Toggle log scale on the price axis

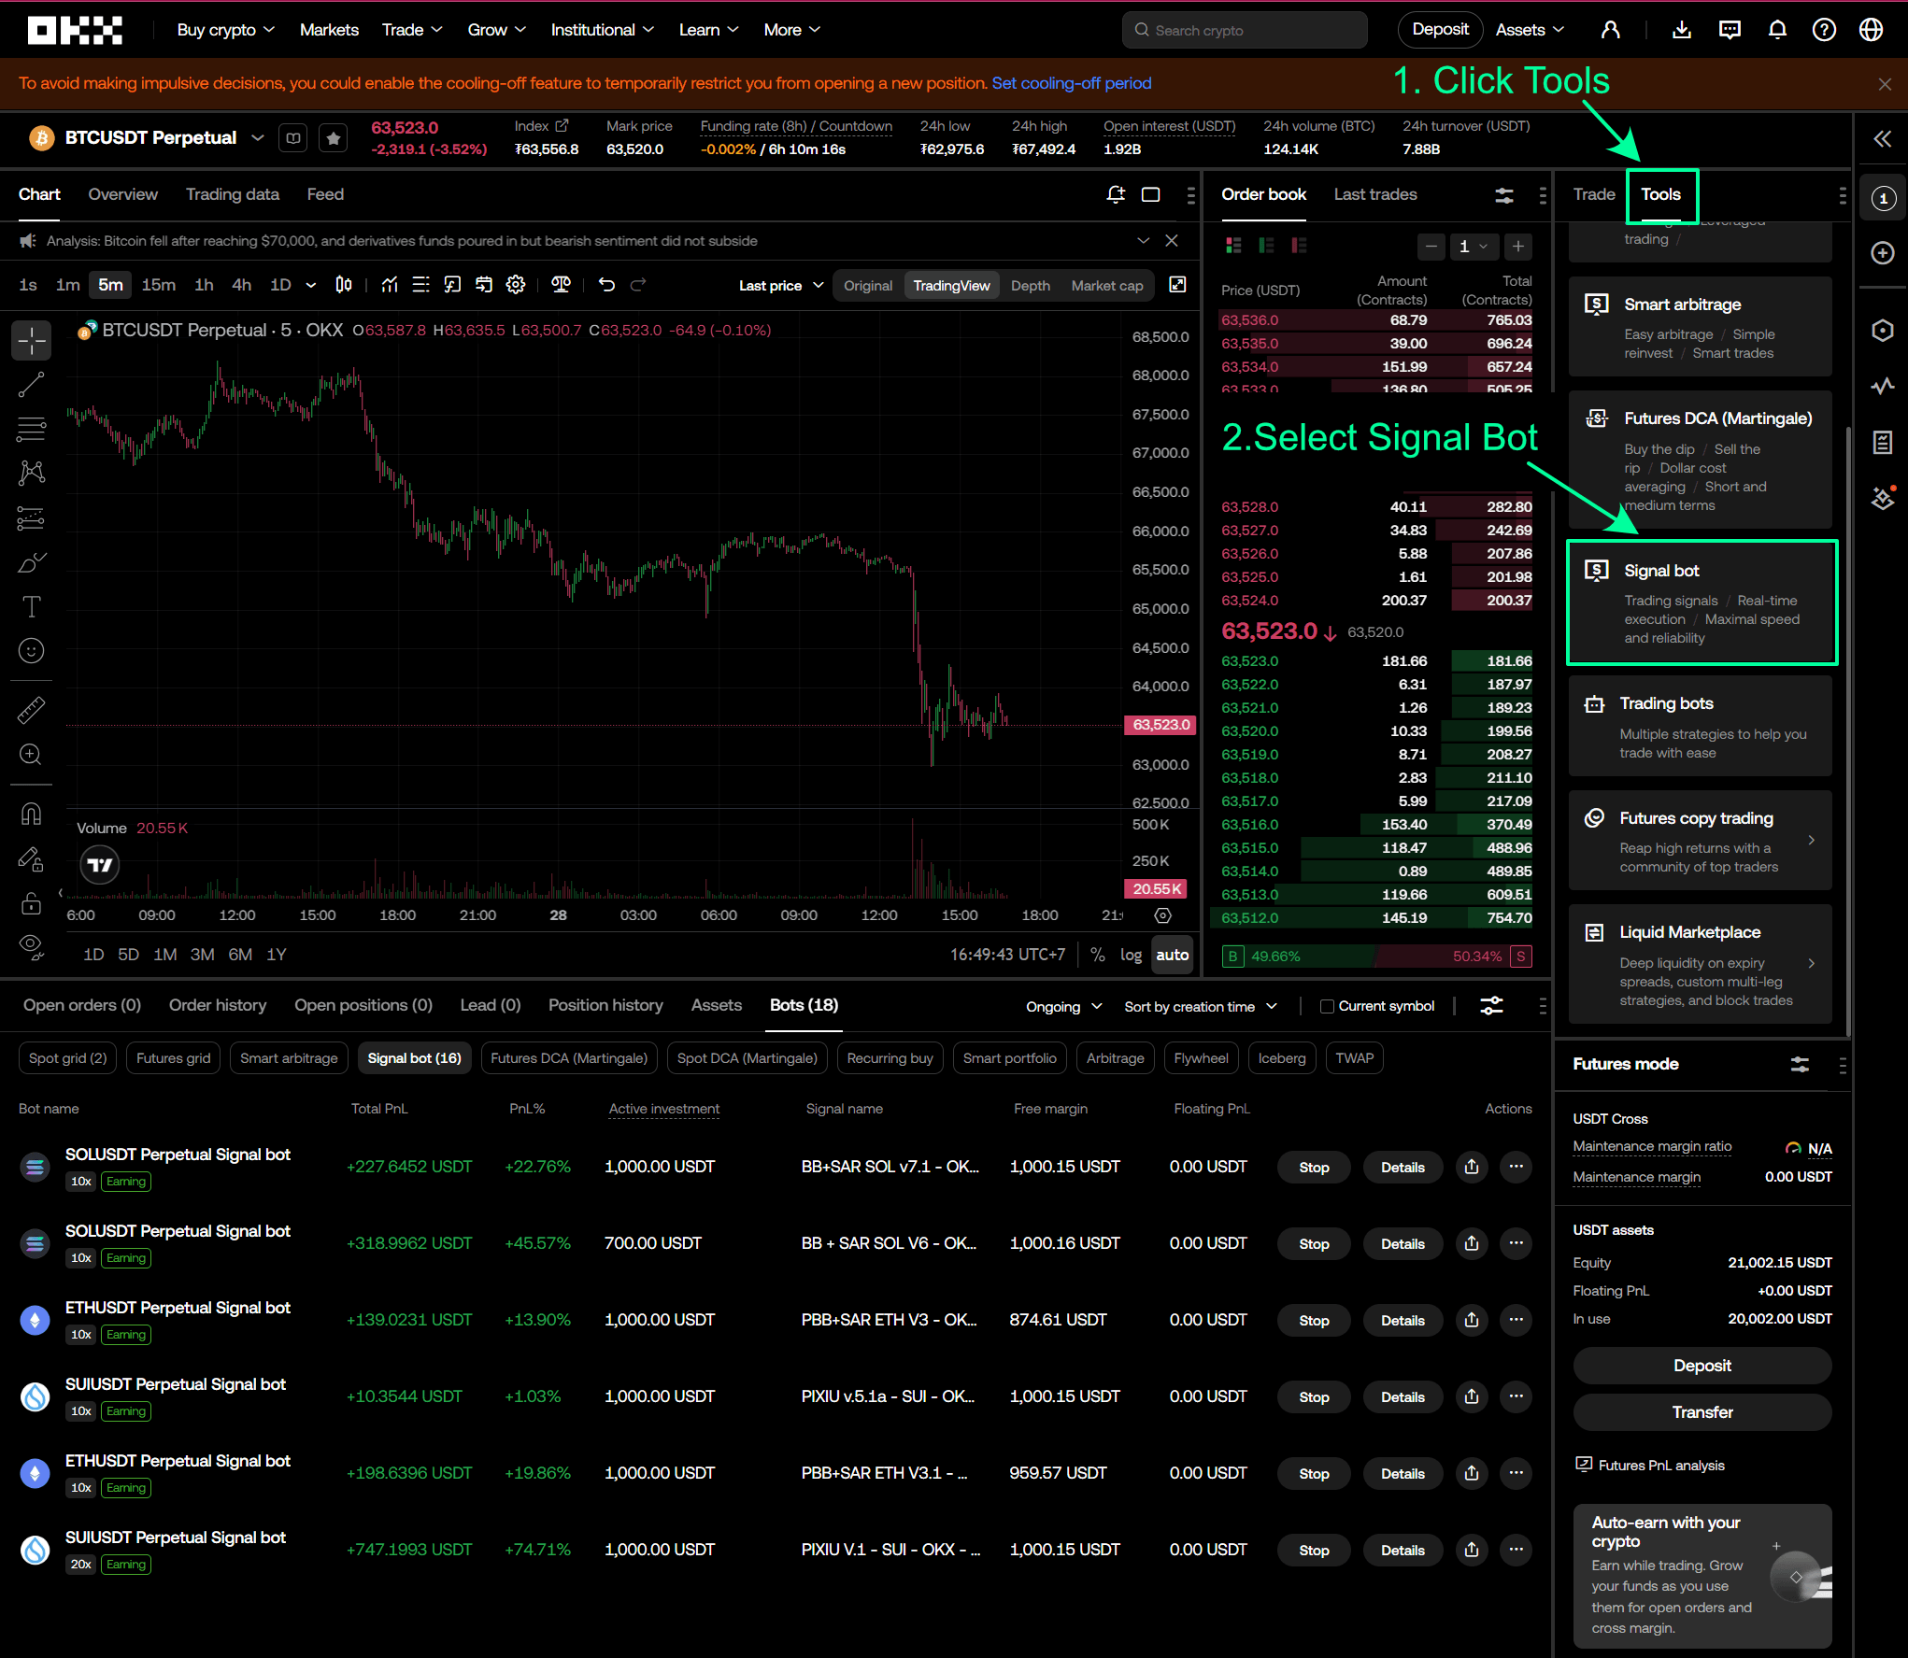click(1131, 954)
